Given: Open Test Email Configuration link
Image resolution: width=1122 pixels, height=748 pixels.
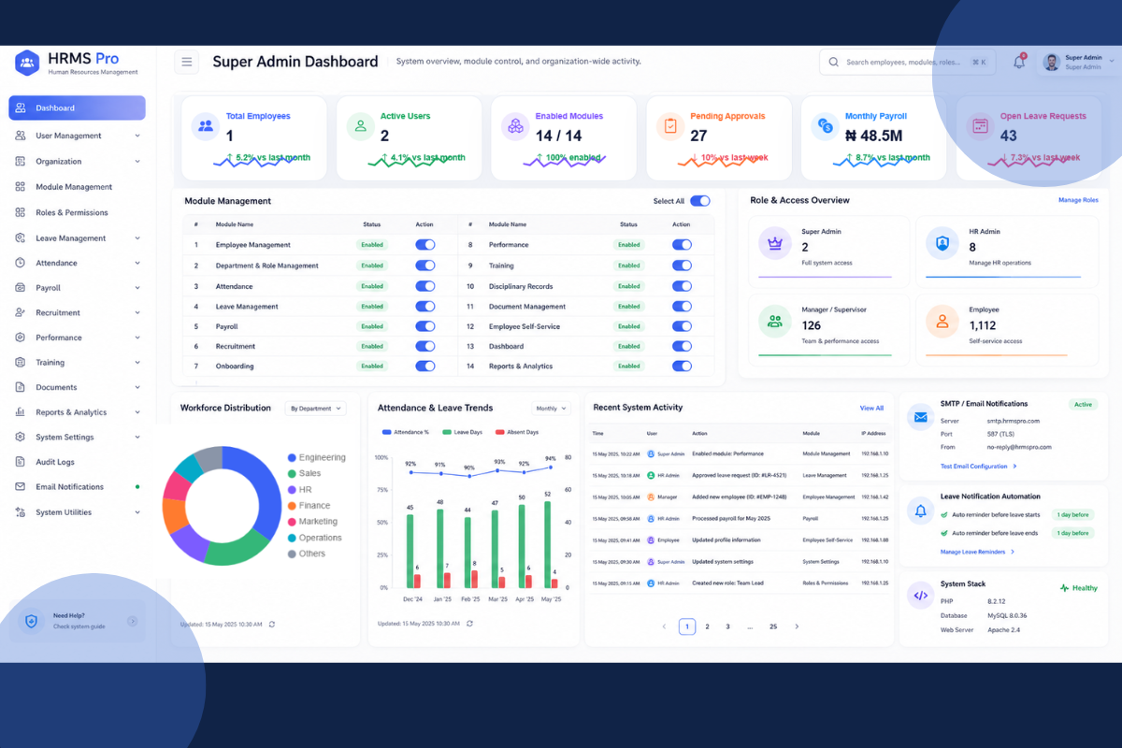Looking at the screenshot, I should coord(979,466).
